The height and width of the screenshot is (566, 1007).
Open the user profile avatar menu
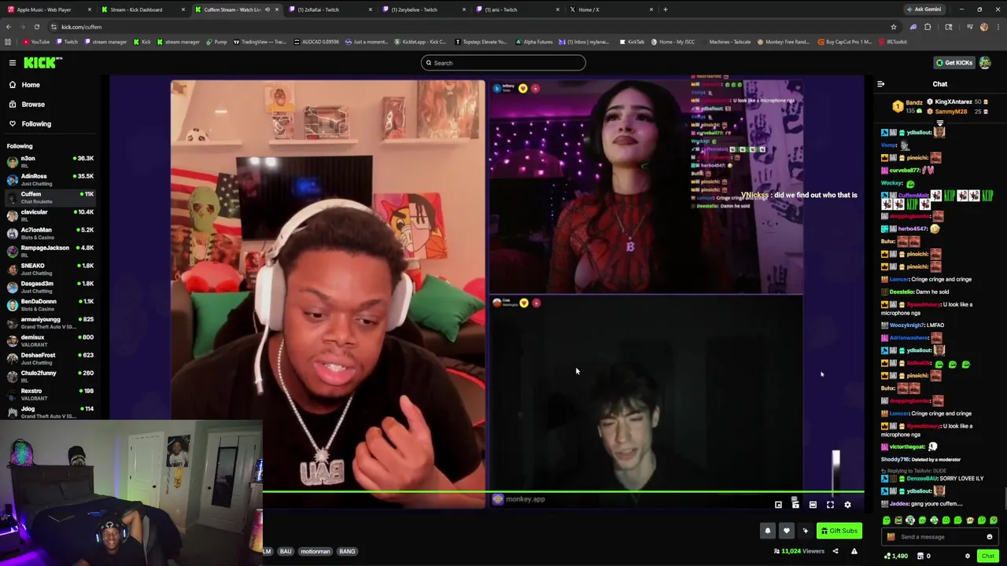[986, 63]
